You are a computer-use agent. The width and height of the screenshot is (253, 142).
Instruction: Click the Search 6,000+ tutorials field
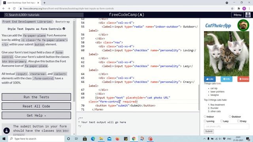tap(44, 15)
